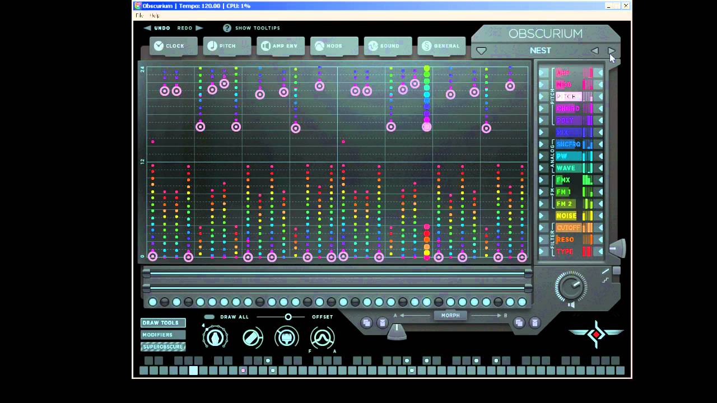Screen dimensions: 717x403
Task: Click the NEST preset name
Action: [541, 50]
